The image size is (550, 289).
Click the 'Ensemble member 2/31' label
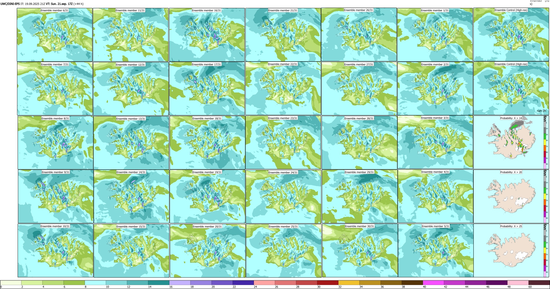[x=435, y=64]
